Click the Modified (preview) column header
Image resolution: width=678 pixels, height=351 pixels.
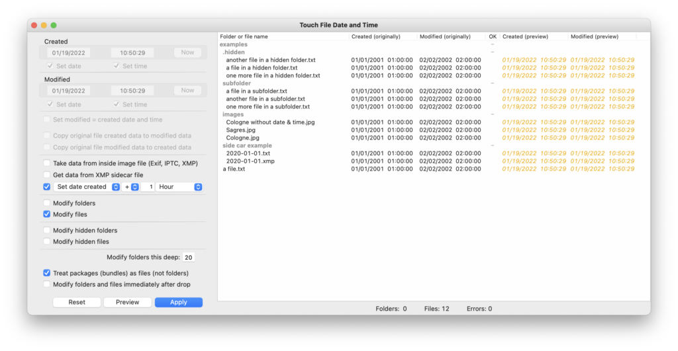pyautogui.click(x=602, y=37)
